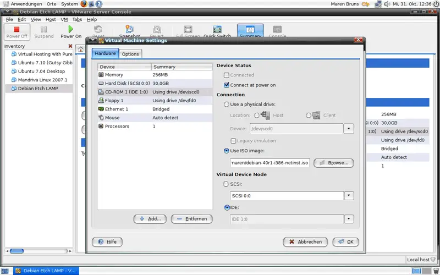Click the Inventory horizontal scrollbar thumb
The height and width of the screenshot is (275, 440).
(17, 251)
